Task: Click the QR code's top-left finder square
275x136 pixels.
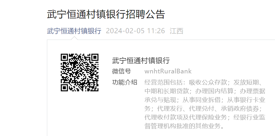Action: (65, 58)
